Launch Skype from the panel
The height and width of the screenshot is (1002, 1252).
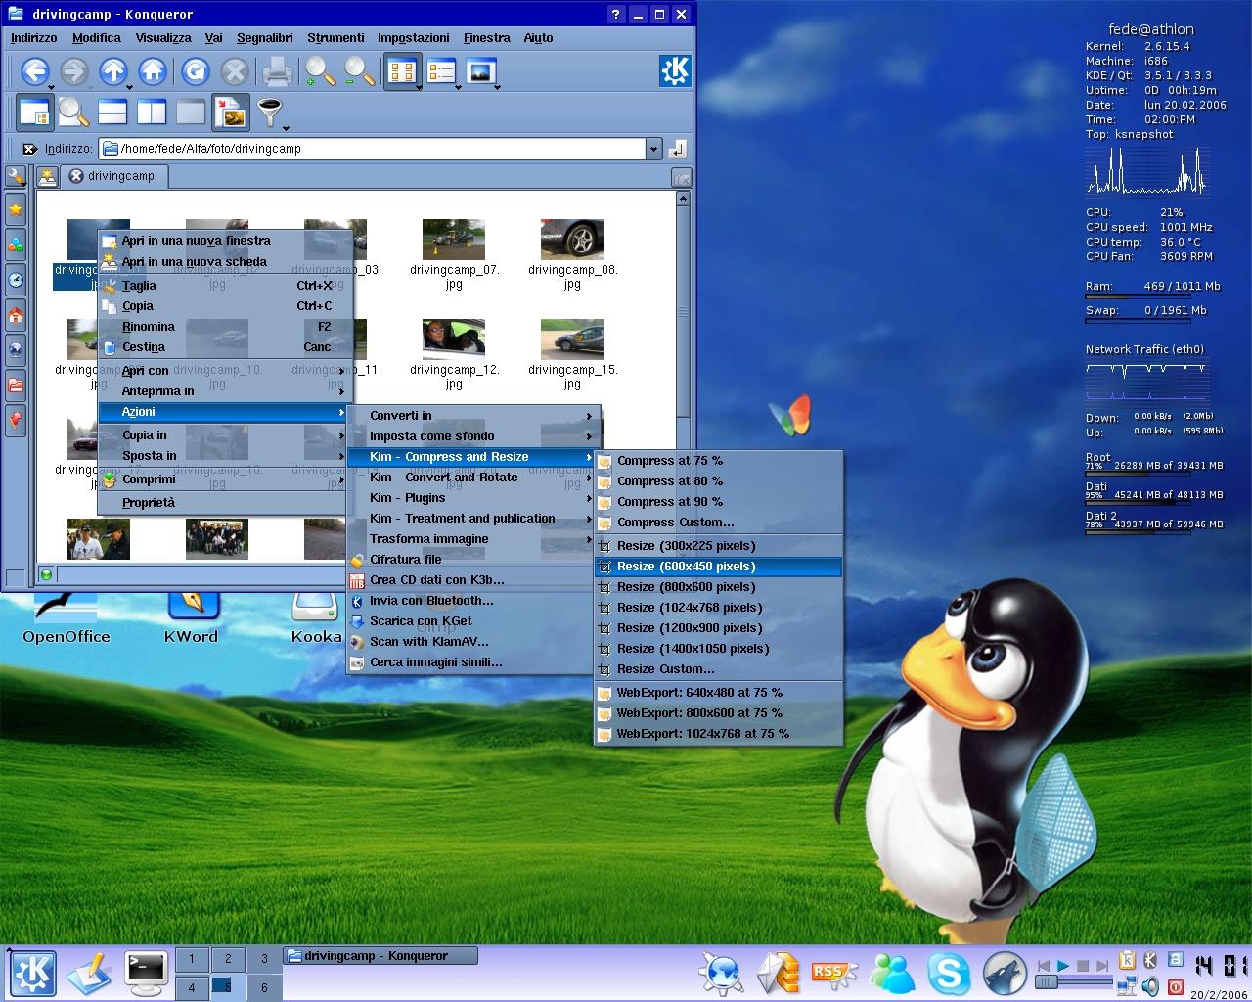948,973
